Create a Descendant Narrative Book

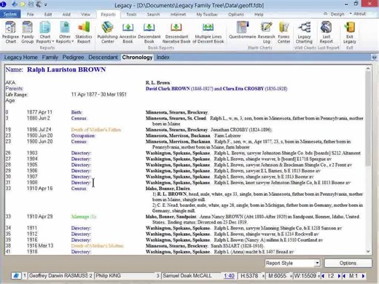[176, 33]
